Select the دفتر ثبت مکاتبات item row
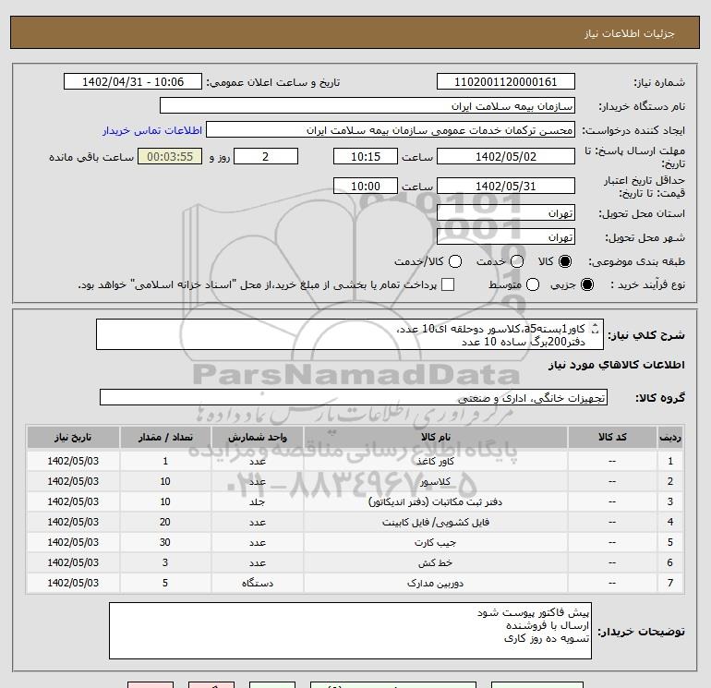 [x=355, y=502]
